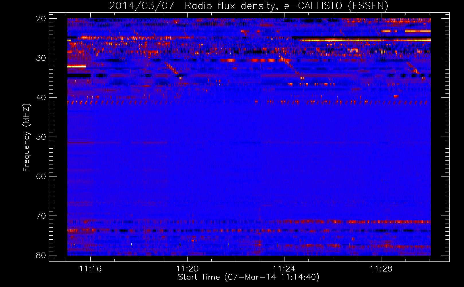
Task: Click the '40' frequency tick label
Action: (x=41, y=98)
